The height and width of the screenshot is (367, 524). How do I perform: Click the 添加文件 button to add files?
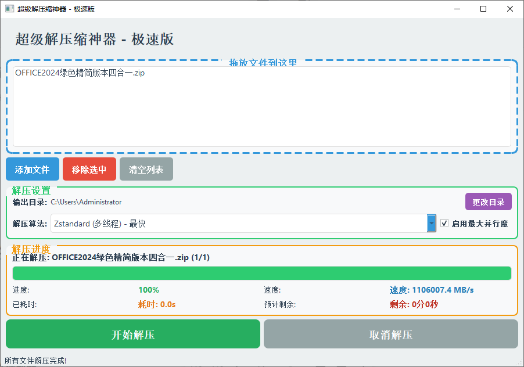point(32,169)
